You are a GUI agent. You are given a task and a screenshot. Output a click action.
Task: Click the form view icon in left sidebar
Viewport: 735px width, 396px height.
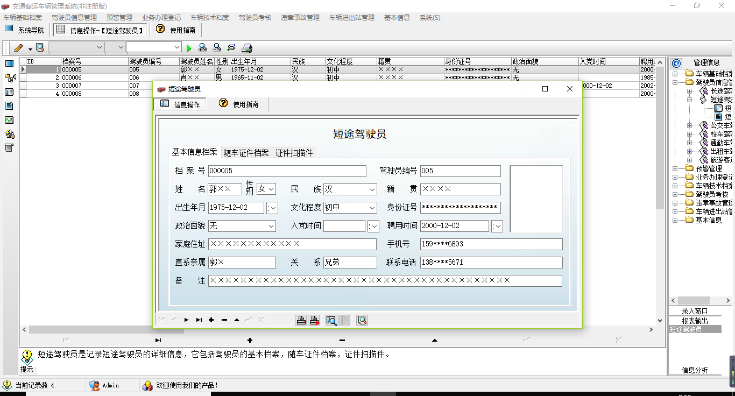(x=9, y=92)
